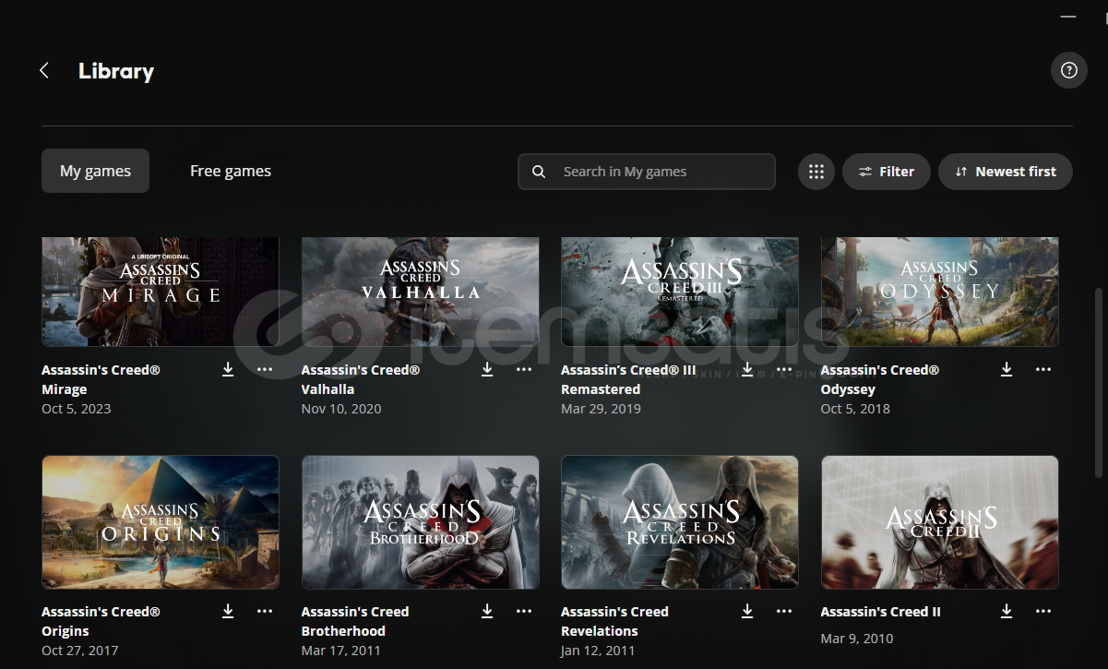Open the Newest first sort dropdown
Viewport: 1108px width, 669px height.
tap(1005, 172)
